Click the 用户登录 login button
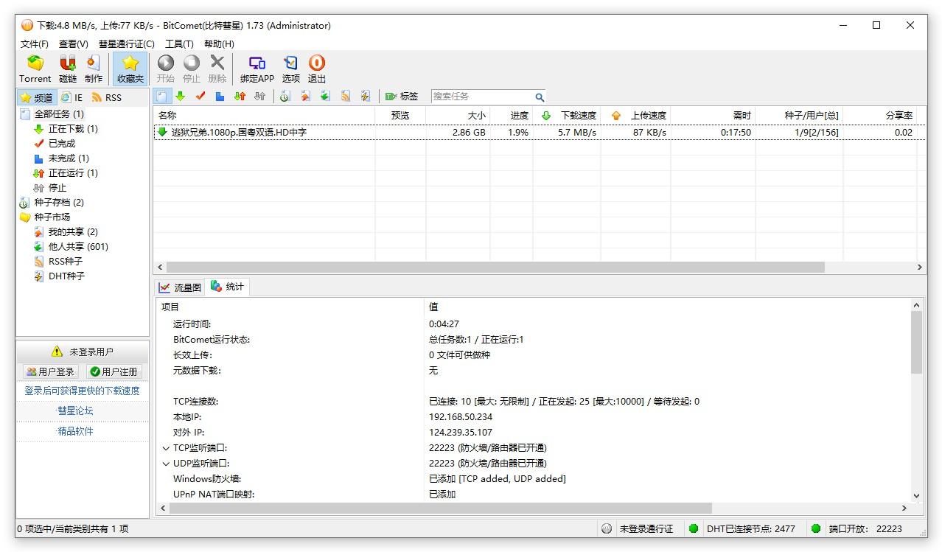This screenshot has width=942, height=552. [x=49, y=371]
